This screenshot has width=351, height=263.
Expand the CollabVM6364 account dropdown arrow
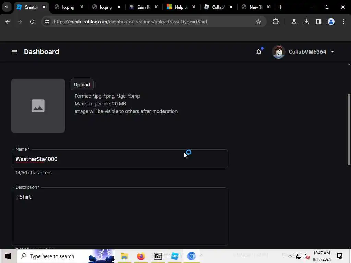pos(332,52)
